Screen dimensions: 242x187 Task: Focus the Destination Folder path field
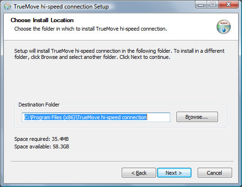[96, 117]
